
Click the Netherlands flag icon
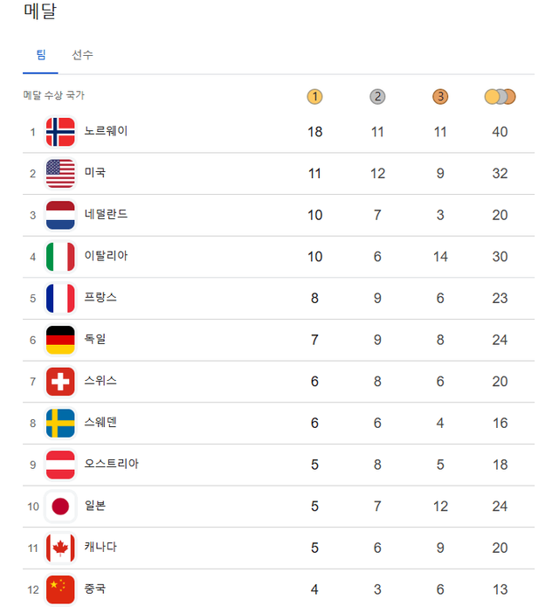60,215
